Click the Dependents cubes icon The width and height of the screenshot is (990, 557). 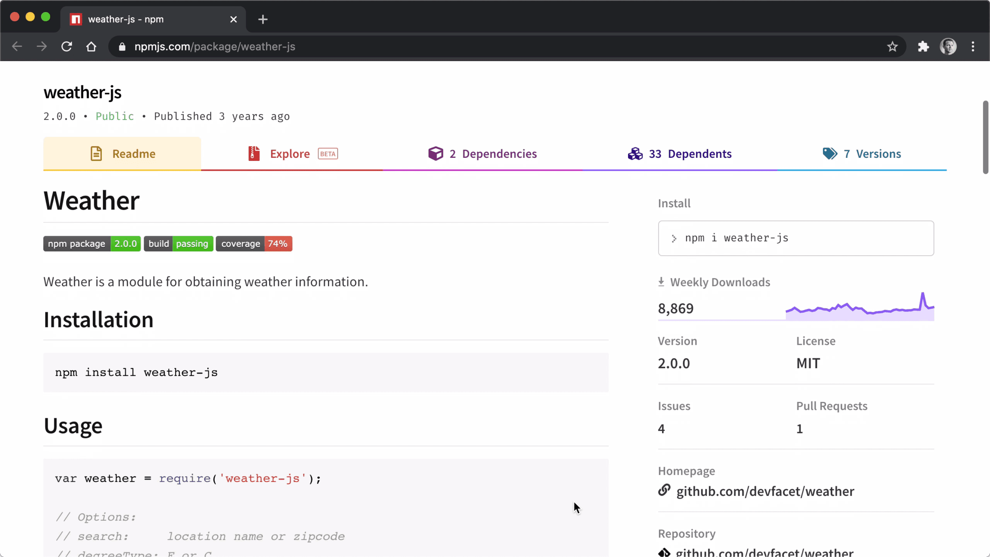[x=635, y=154]
